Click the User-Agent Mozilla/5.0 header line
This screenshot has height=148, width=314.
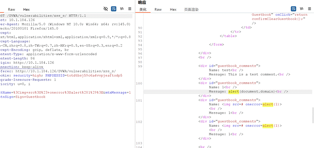point(65,24)
